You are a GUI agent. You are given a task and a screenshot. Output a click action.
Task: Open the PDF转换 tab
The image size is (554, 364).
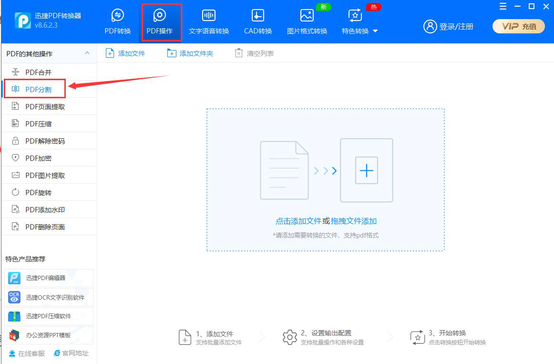(118, 22)
